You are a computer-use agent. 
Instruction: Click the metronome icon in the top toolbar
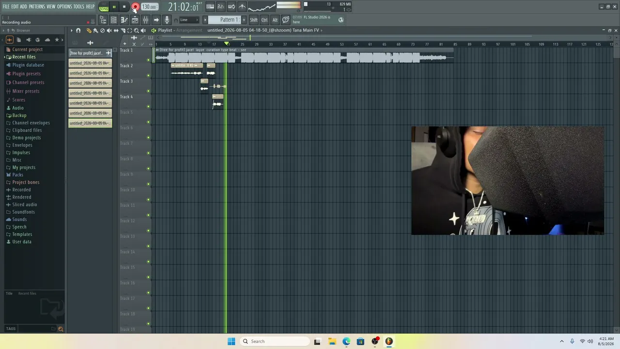pyautogui.click(x=242, y=7)
